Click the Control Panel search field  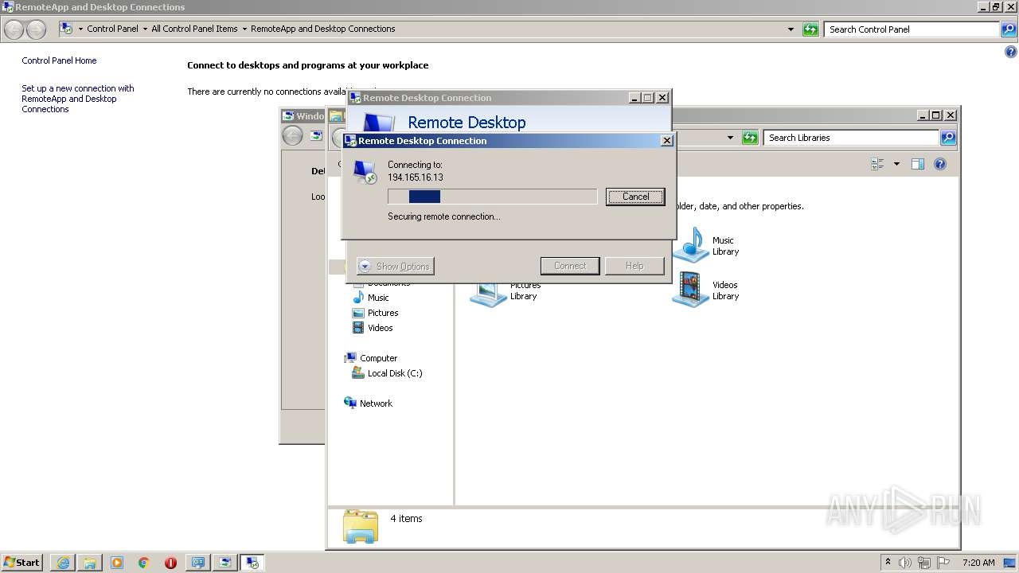click(912, 29)
